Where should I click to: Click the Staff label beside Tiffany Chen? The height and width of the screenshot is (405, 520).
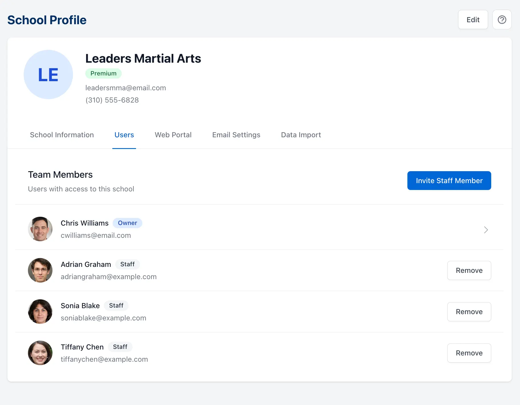pyautogui.click(x=120, y=347)
